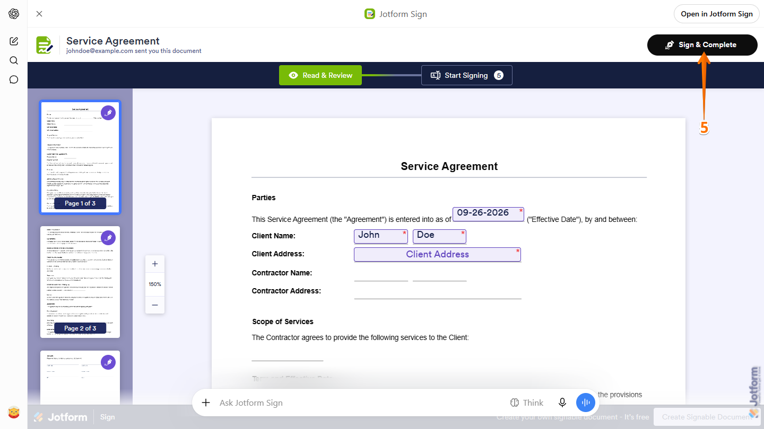
Task: Zoom in with the plus button
Action: (x=155, y=264)
